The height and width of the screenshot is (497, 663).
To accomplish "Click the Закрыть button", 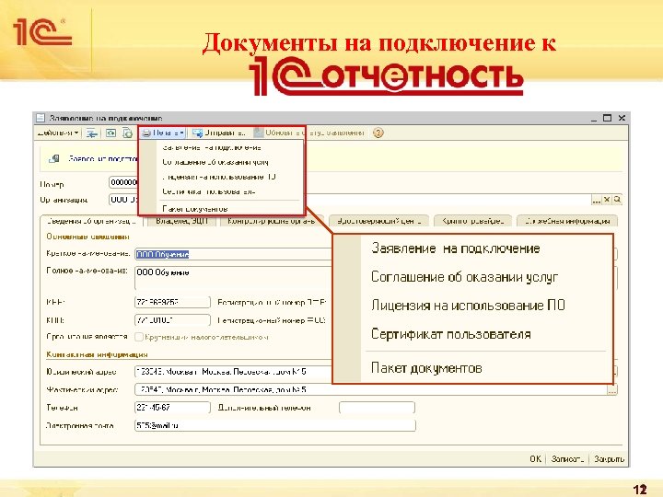I will point(609,459).
